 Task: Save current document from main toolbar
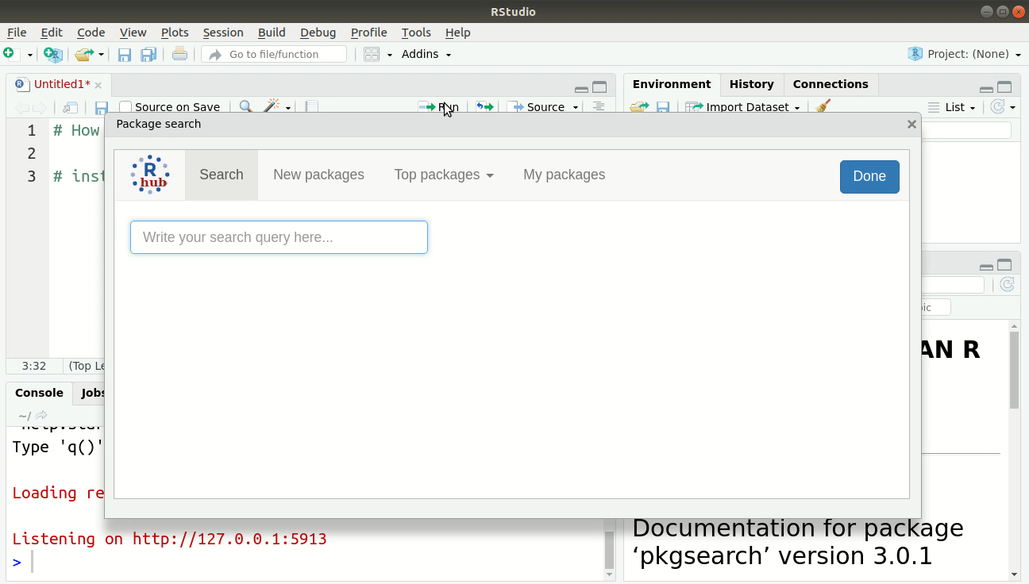(125, 54)
